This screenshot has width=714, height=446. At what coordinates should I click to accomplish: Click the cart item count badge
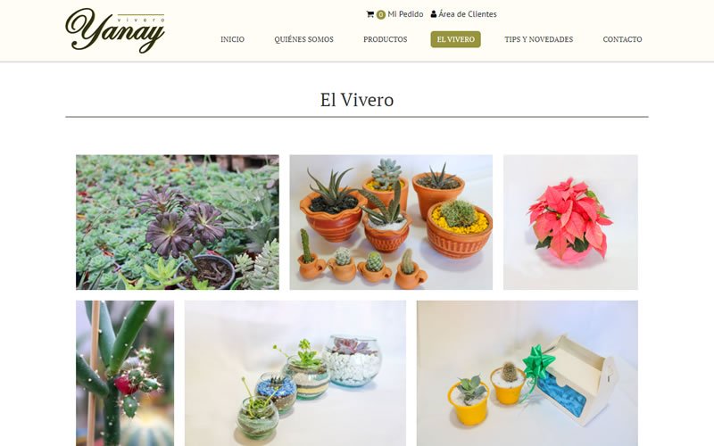tap(381, 14)
